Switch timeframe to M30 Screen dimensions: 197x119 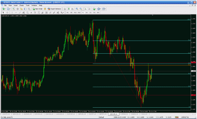(x=79, y=13)
